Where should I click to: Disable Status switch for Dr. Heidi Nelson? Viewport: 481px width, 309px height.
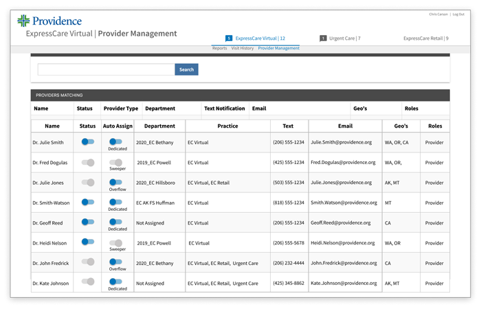point(88,242)
